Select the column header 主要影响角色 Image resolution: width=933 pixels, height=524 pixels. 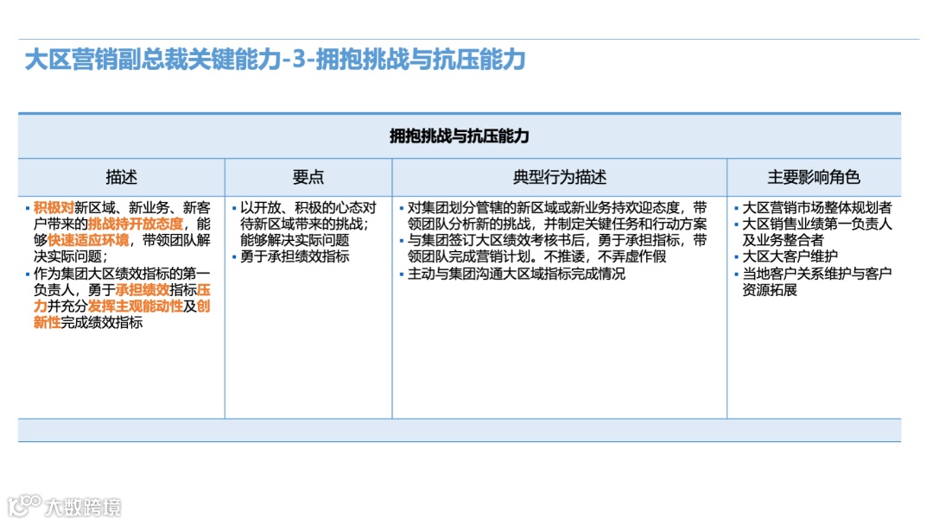tap(814, 177)
